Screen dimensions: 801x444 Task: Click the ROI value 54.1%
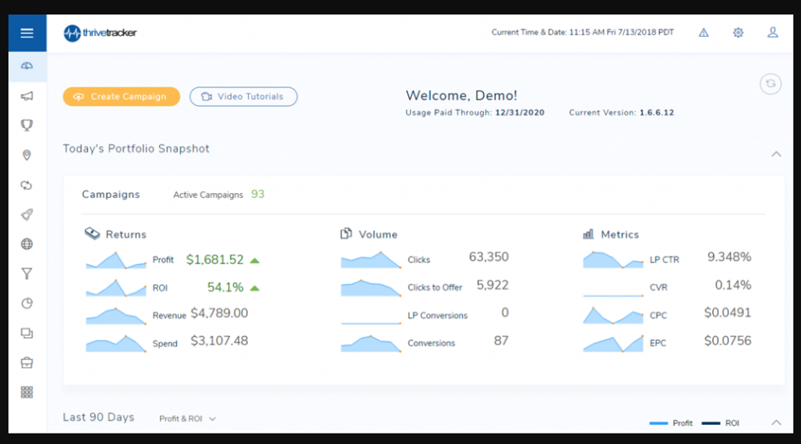[x=225, y=287]
